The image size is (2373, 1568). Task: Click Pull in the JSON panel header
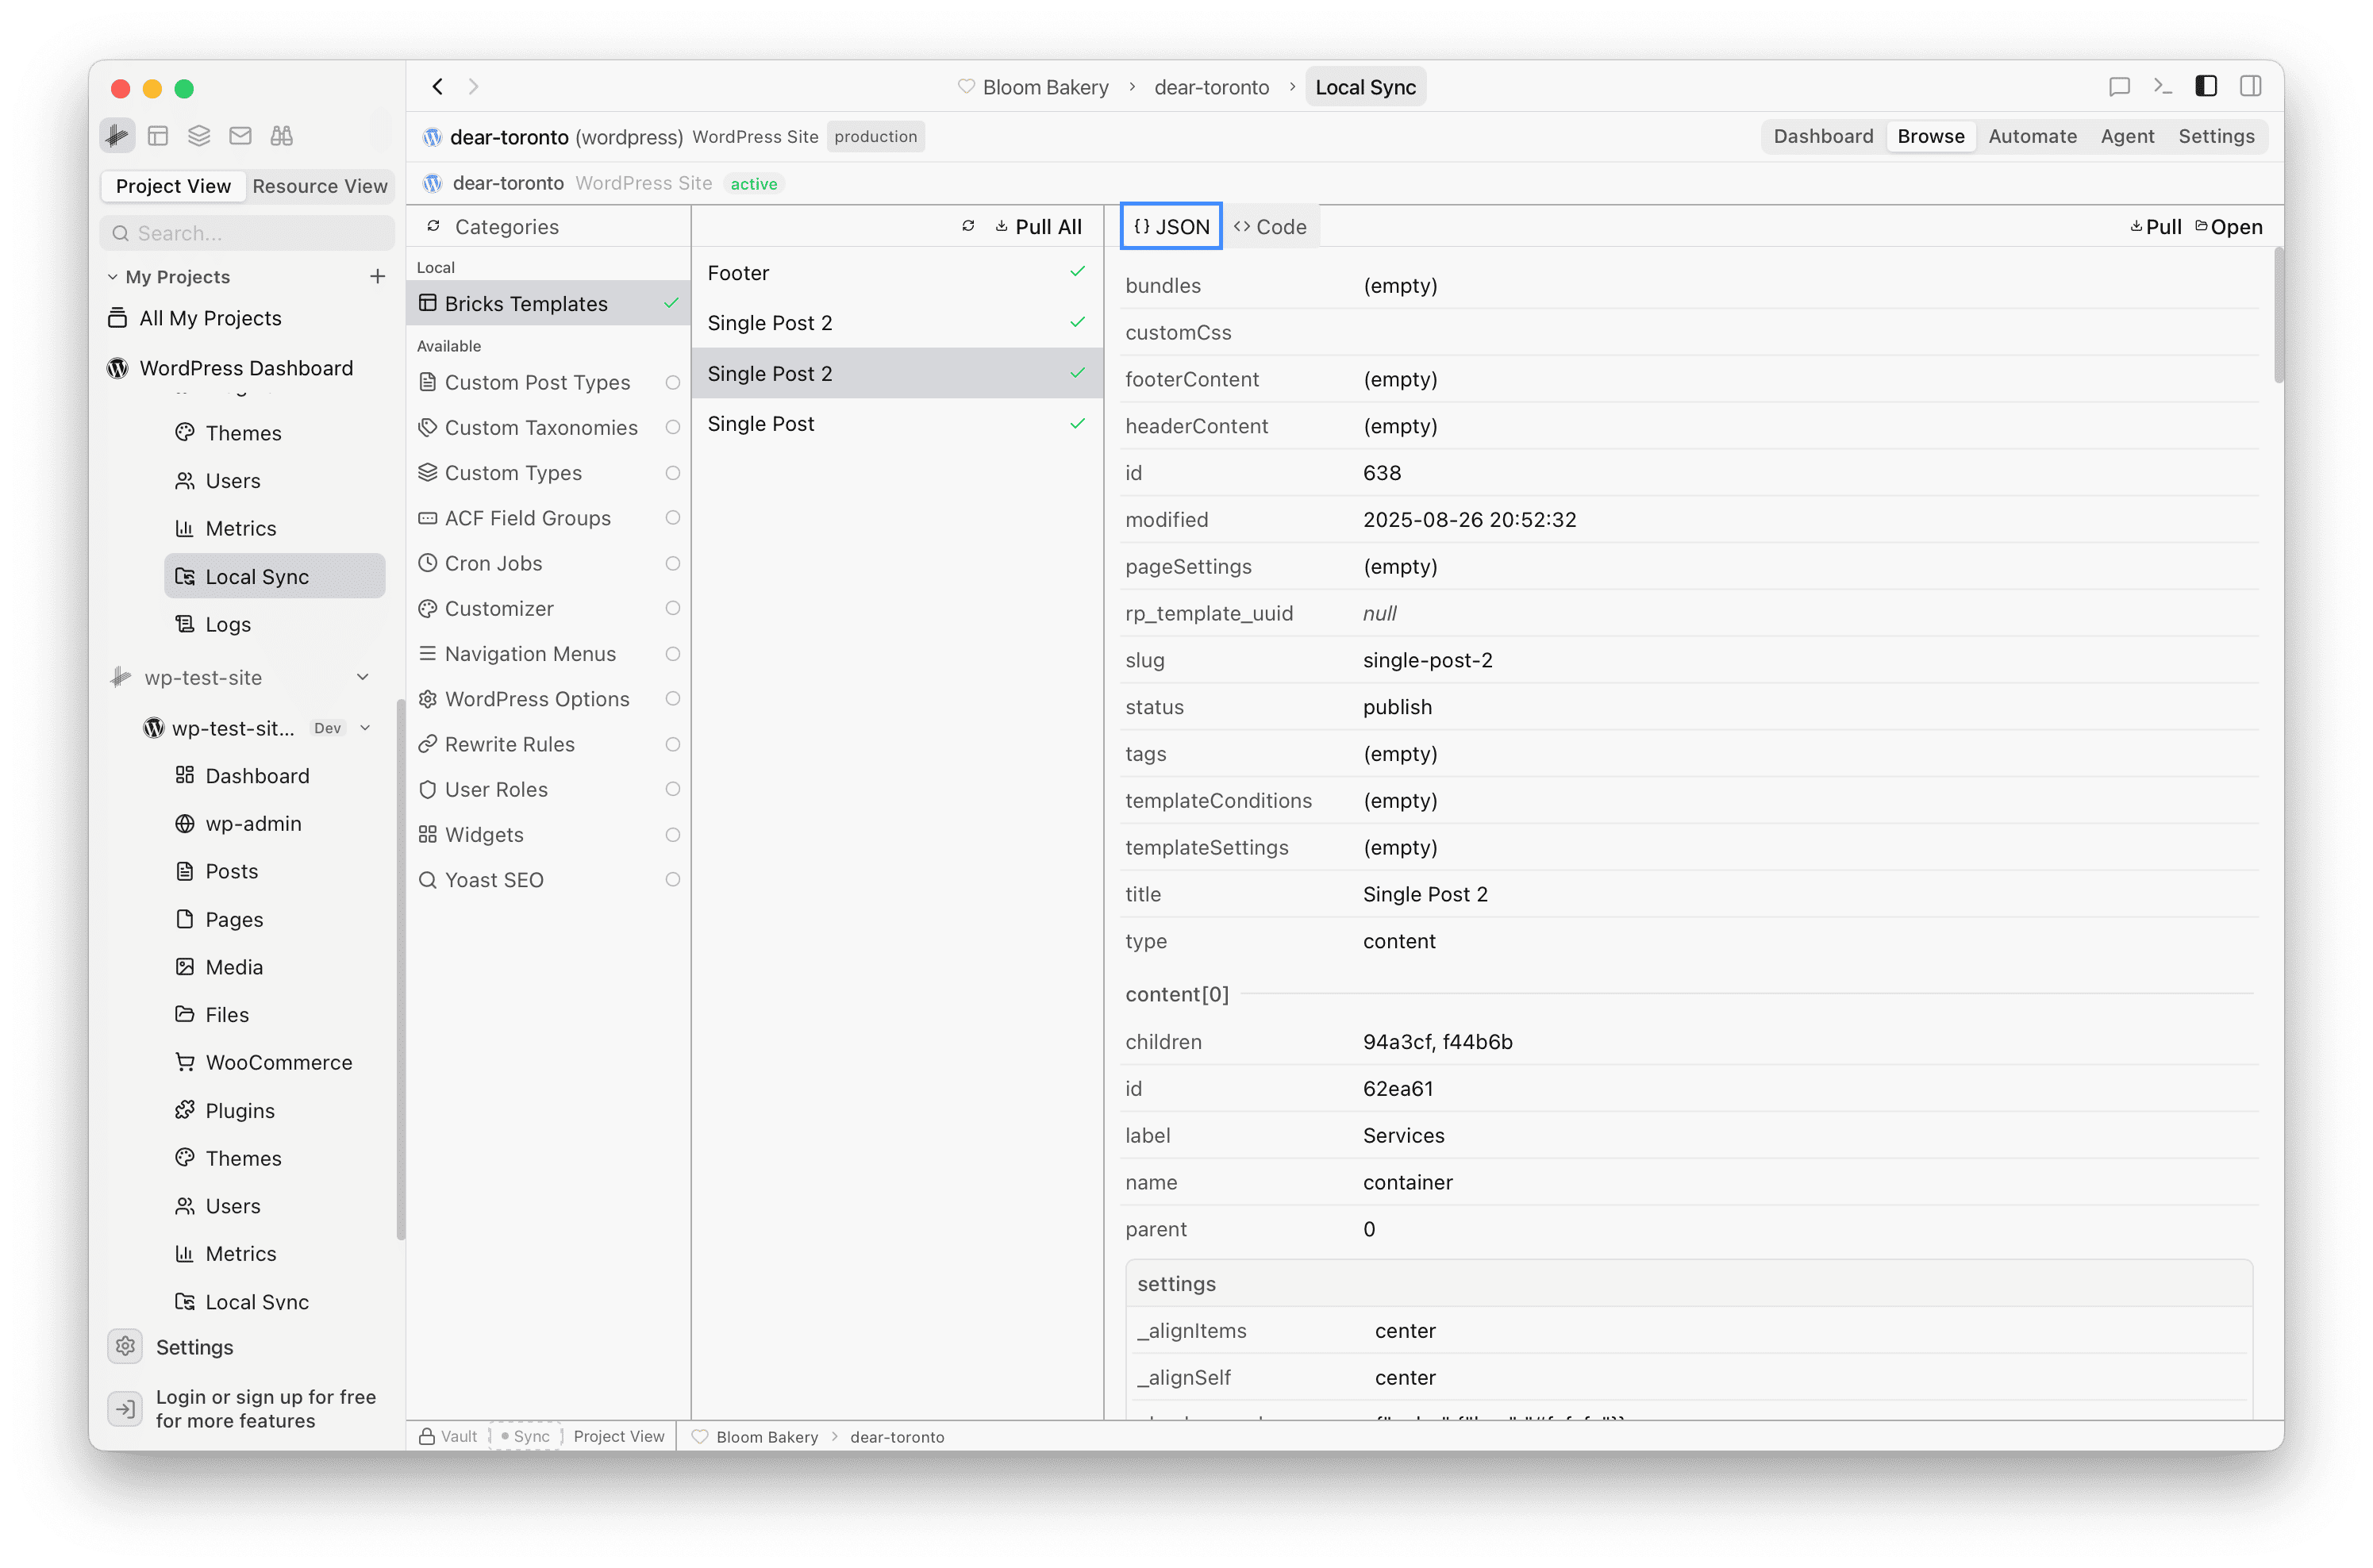(2156, 227)
